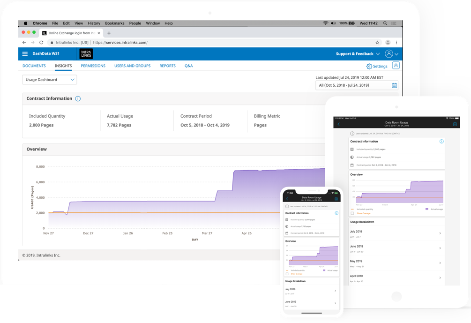Click the '© 2019, Intralinks Inc.' footer text
Screen dimensions: 471x323
[41, 255]
